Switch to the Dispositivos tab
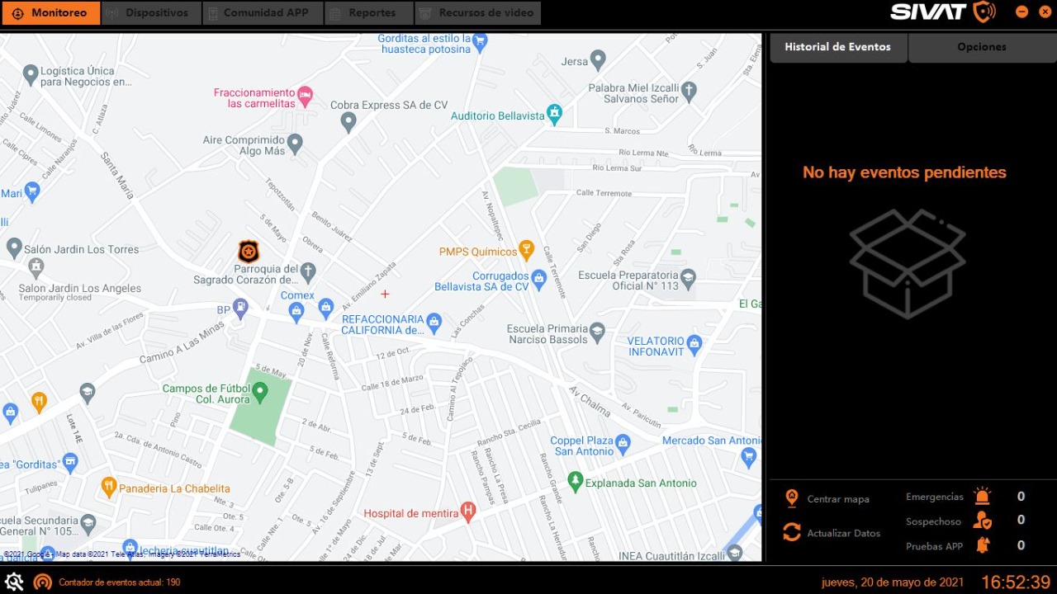 151,12
